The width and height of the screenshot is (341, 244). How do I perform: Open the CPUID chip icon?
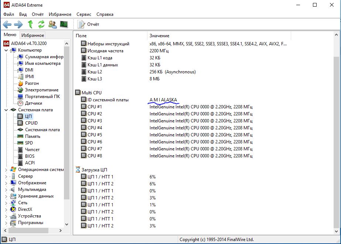coord(20,123)
